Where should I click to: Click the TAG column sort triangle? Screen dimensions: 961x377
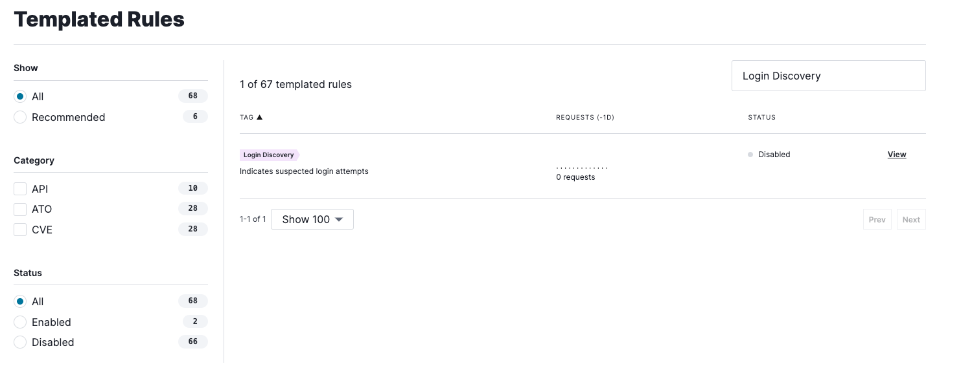[x=259, y=117]
